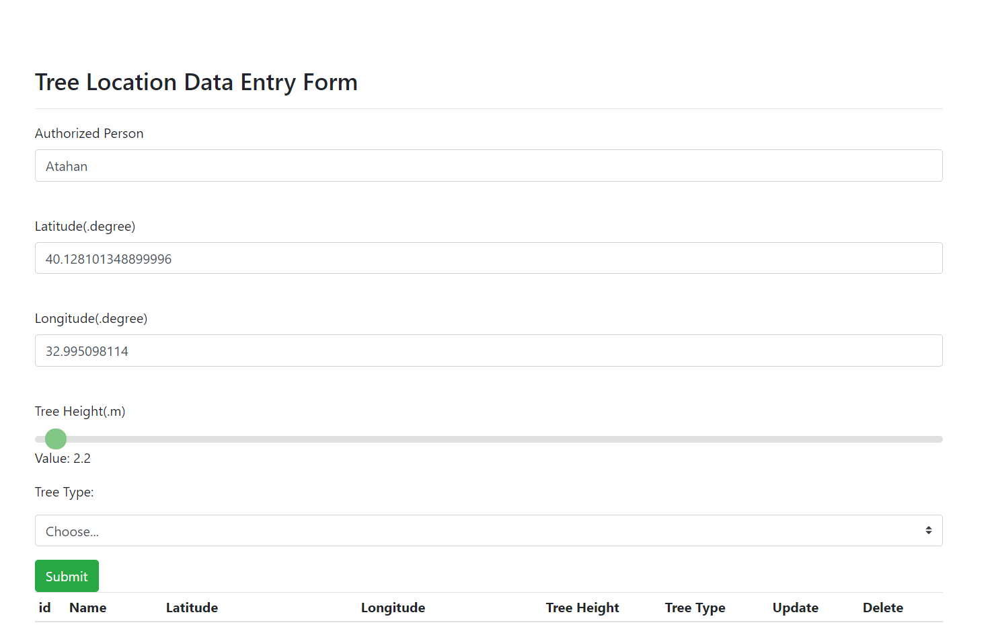The image size is (992, 625).
Task: Click the id column header
Action: coord(44,608)
